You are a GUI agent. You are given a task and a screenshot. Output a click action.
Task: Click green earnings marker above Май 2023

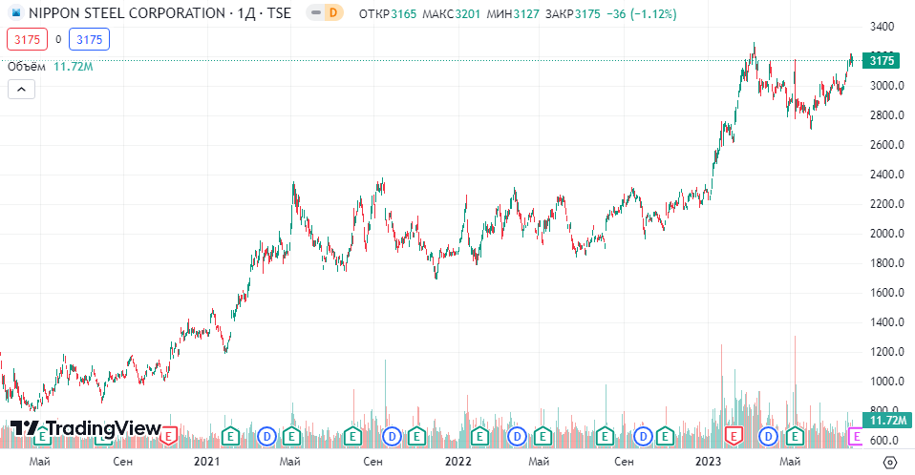point(796,435)
